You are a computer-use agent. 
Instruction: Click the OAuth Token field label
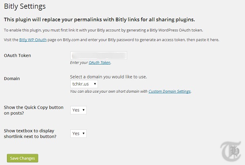coord(17,56)
